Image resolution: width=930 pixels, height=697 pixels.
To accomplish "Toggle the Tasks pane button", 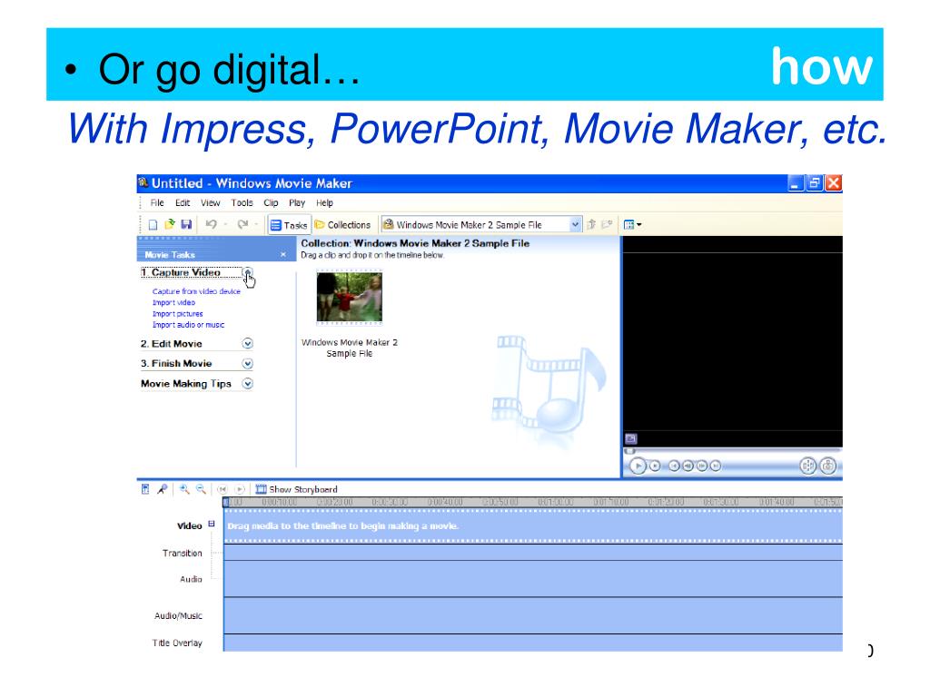I will (x=288, y=225).
